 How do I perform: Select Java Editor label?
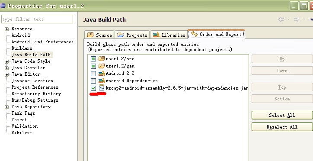click(26, 74)
